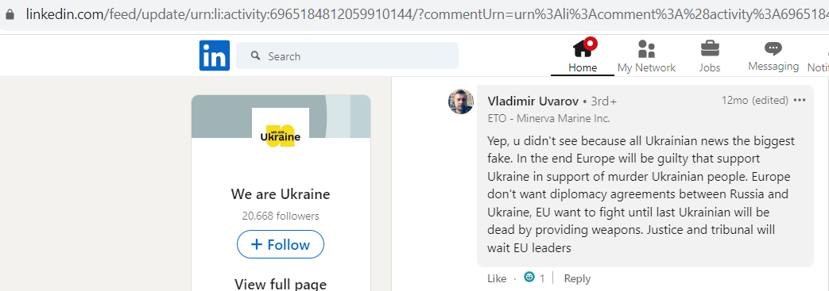Viewport: 829px width, 291px height.
Task: Open the We are Ukraine page title
Action: tap(281, 194)
